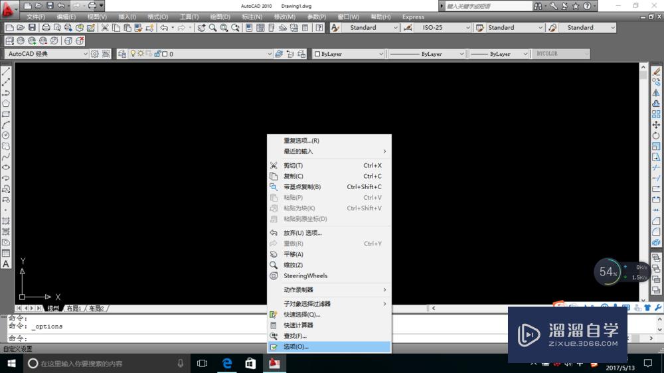Choose 查找(F)... in context menu

point(329,336)
